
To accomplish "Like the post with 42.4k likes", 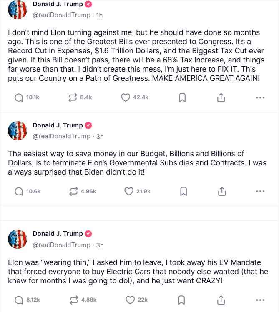I will click(126, 97).
